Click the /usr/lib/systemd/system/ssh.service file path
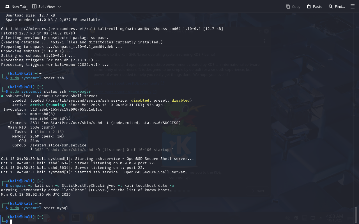The height and width of the screenshot is (224, 359). (x=86, y=101)
